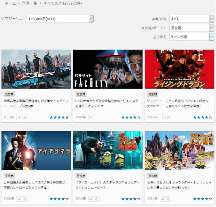This screenshot has width=216, height=207.
Task: Open the アイアンマン thumbnail
Action: (36, 151)
